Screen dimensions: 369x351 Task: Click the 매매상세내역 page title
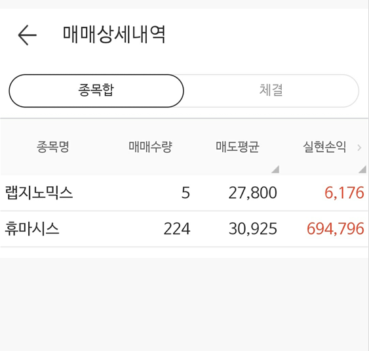(x=114, y=35)
